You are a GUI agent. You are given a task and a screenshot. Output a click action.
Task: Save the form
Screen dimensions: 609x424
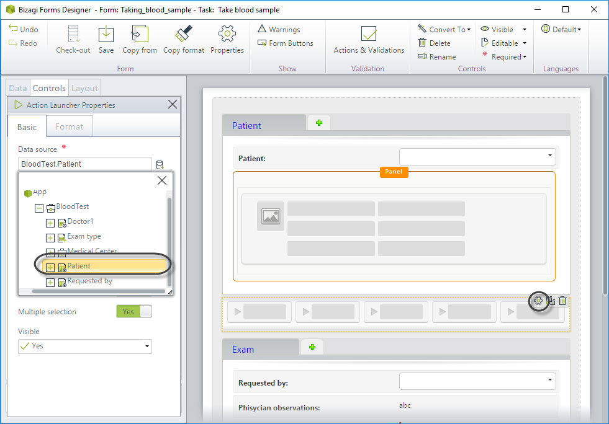click(106, 39)
